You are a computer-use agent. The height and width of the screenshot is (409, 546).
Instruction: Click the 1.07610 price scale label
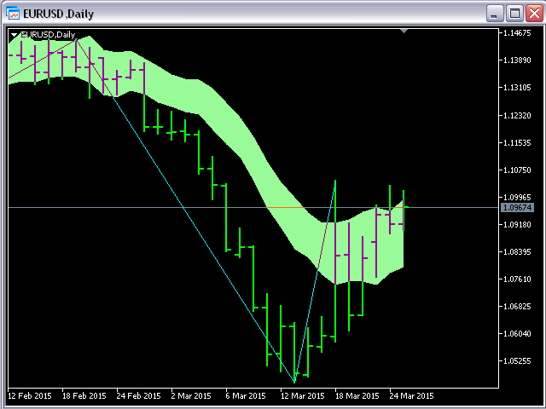[x=518, y=279]
